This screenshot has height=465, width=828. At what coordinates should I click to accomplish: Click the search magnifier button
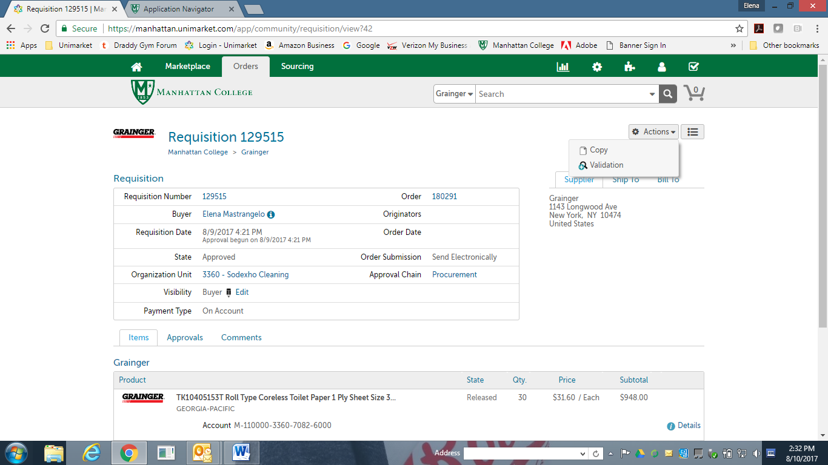pos(668,94)
